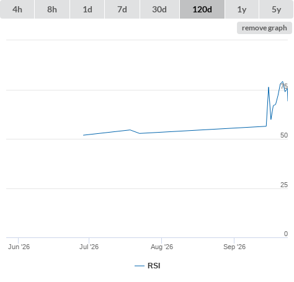
Task: Switch to the 8h time range
Action: pyautogui.click(x=52, y=9)
